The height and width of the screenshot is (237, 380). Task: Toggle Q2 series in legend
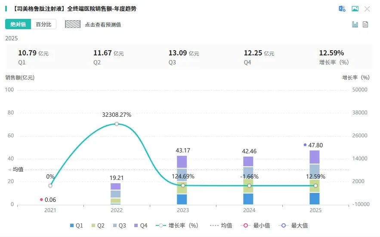[98, 226]
